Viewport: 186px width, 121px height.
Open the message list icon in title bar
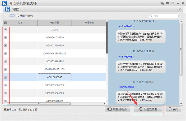coord(173,3)
